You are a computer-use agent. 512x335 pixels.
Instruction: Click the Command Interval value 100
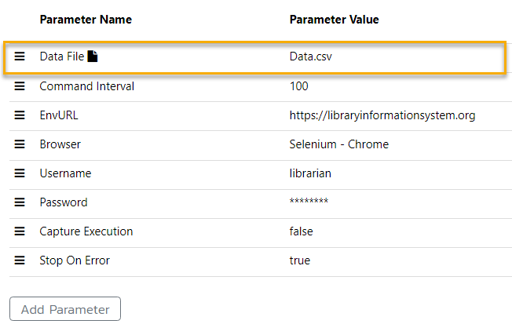pos(299,86)
